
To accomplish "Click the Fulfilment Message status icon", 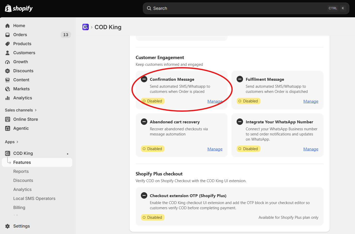I will tap(240, 79).
